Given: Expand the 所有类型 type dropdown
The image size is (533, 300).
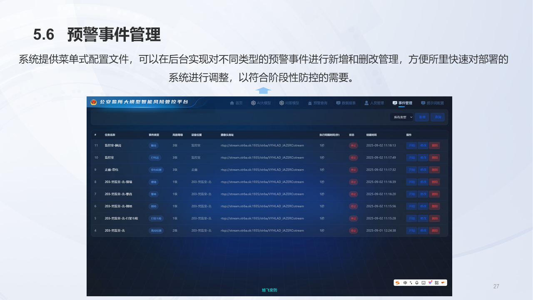Looking at the screenshot, I should 402,117.
